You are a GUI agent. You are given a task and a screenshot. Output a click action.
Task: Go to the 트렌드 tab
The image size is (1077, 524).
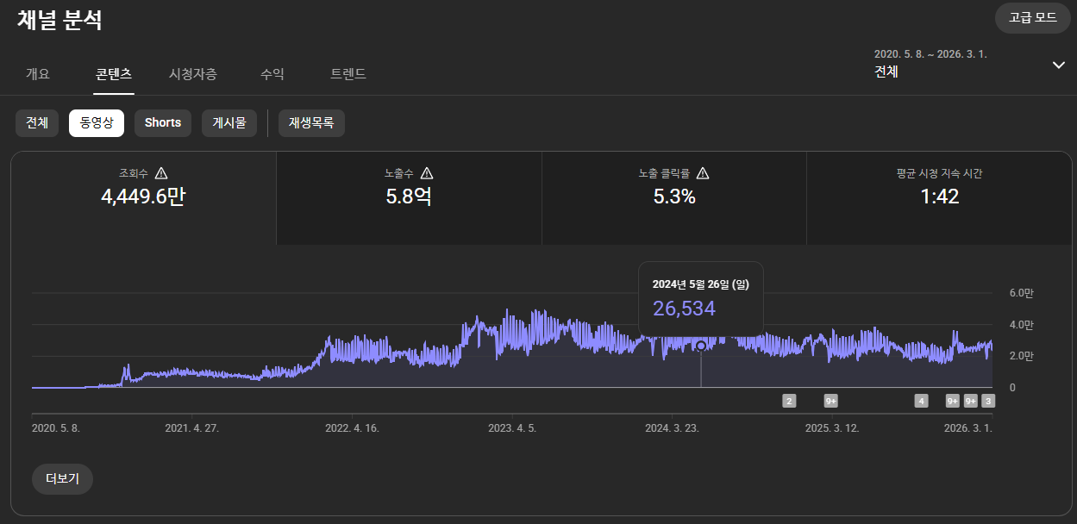click(x=348, y=74)
